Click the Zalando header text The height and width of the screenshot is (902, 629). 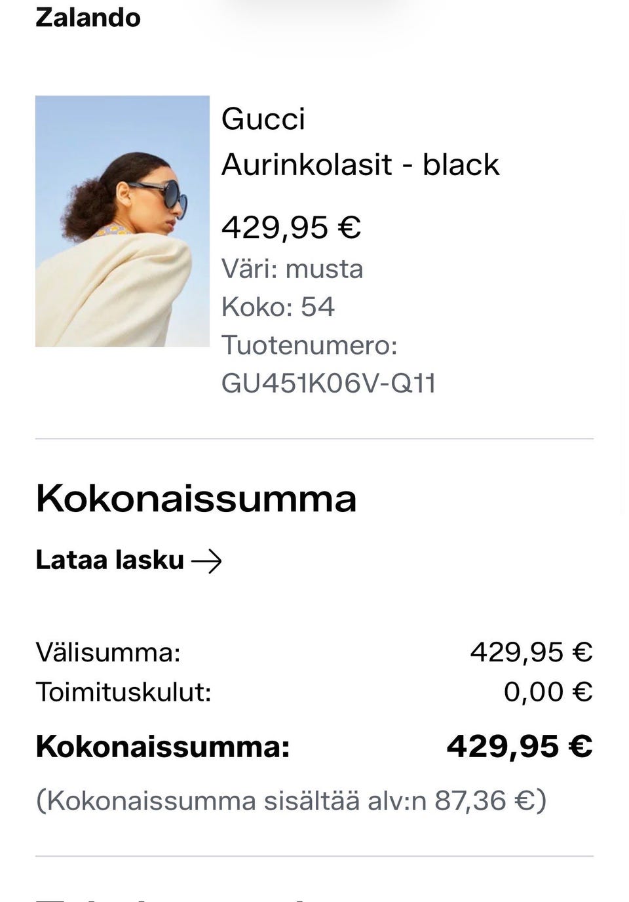point(88,18)
